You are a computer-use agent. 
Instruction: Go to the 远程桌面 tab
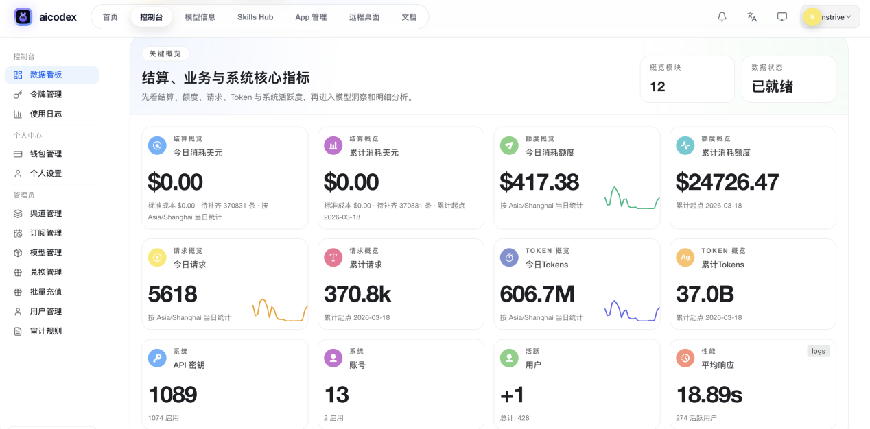point(364,17)
